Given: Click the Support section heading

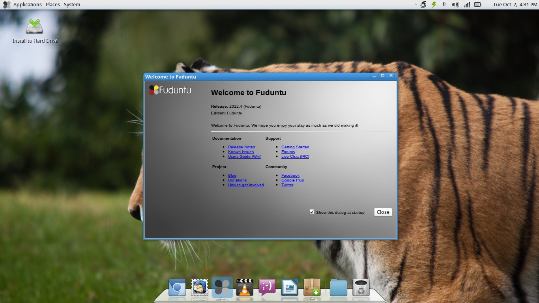Looking at the screenshot, I should click(x=273, y=138).
